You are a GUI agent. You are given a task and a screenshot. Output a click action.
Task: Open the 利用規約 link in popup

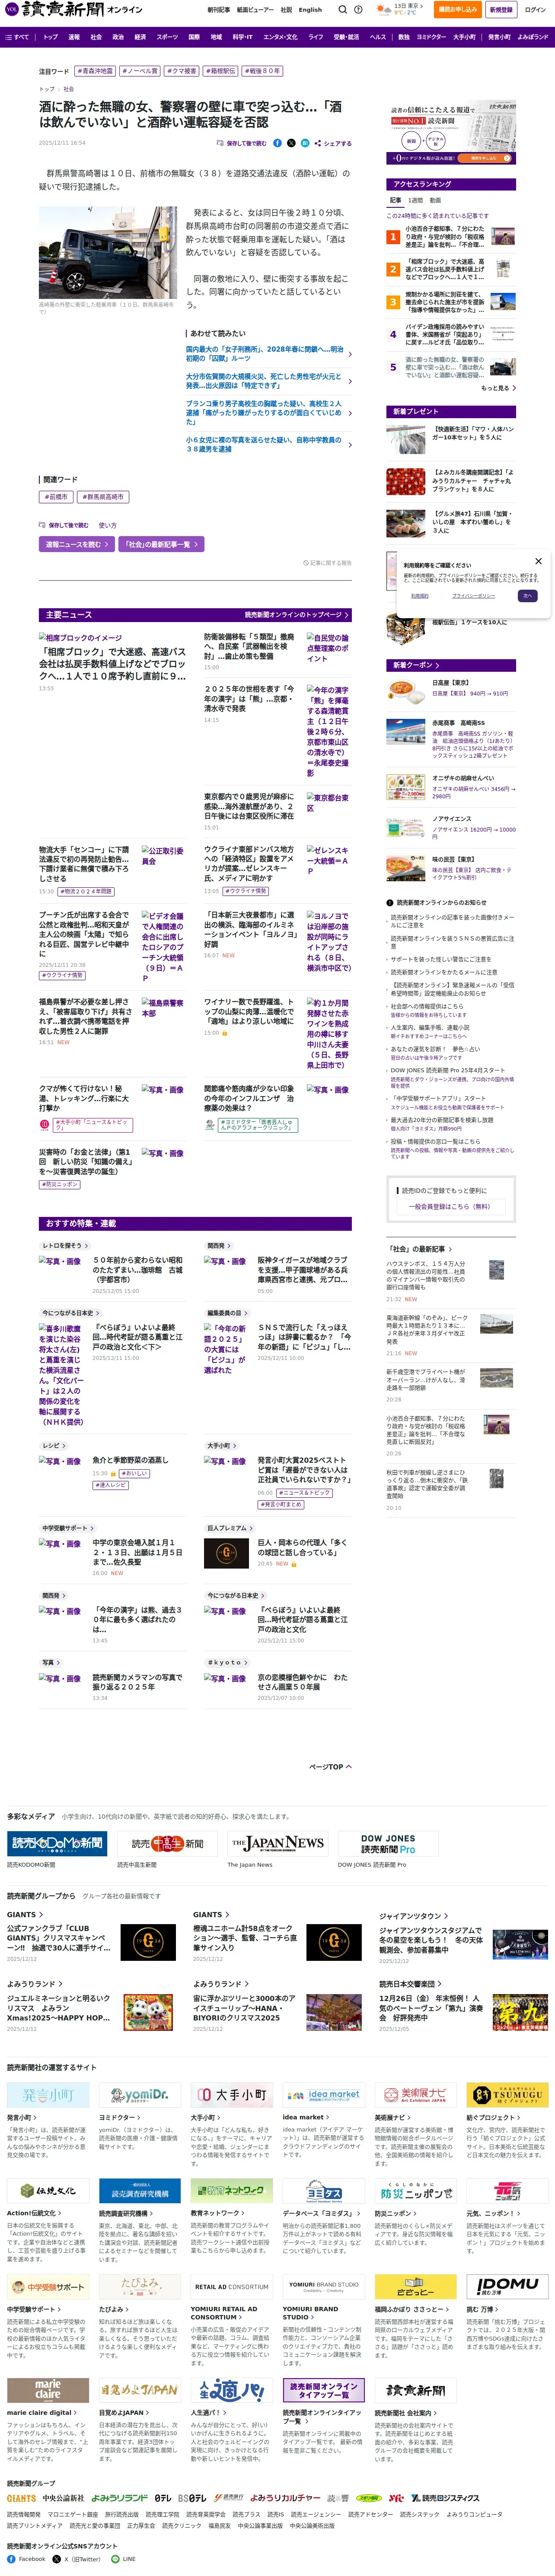(x=420, y=596)
